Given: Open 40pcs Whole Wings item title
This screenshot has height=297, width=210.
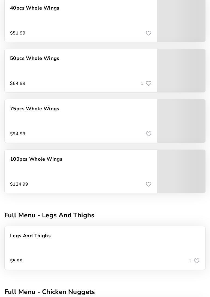Looking at the screenshot, I should coord(35,8).
